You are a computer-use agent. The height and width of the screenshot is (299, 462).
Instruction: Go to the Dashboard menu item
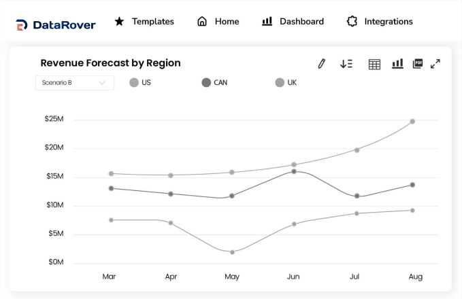[x=293, y=21]
